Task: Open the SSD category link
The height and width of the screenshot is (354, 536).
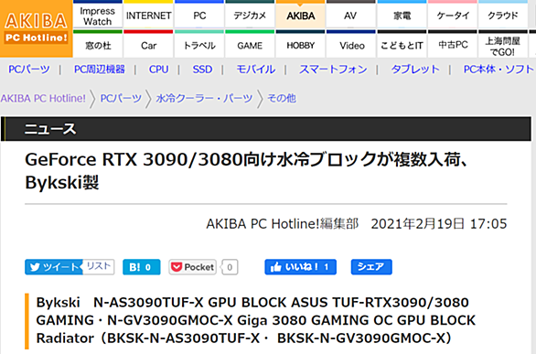Action: pos(202,70)
